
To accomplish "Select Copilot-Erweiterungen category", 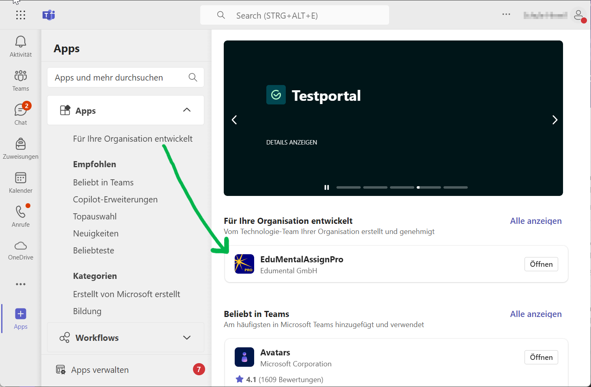I will coord(115,200).
